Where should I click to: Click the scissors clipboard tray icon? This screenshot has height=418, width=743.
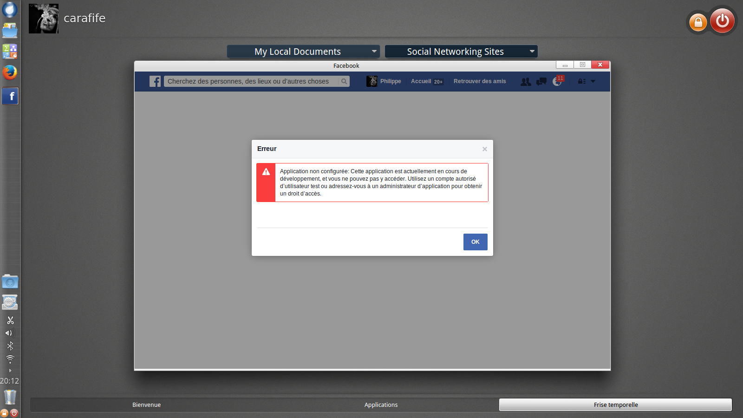pos(10,320)
